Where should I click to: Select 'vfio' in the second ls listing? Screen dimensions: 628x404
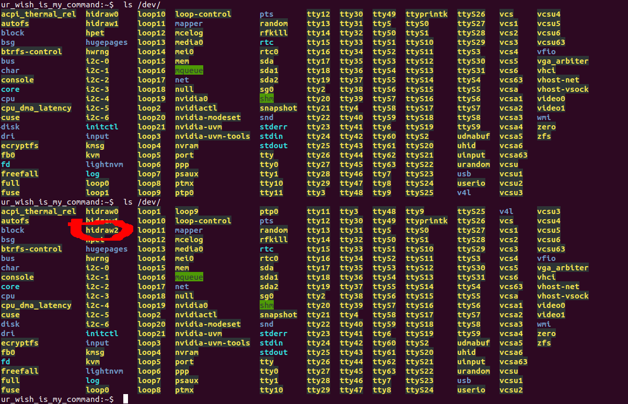[x=546, y=258]
